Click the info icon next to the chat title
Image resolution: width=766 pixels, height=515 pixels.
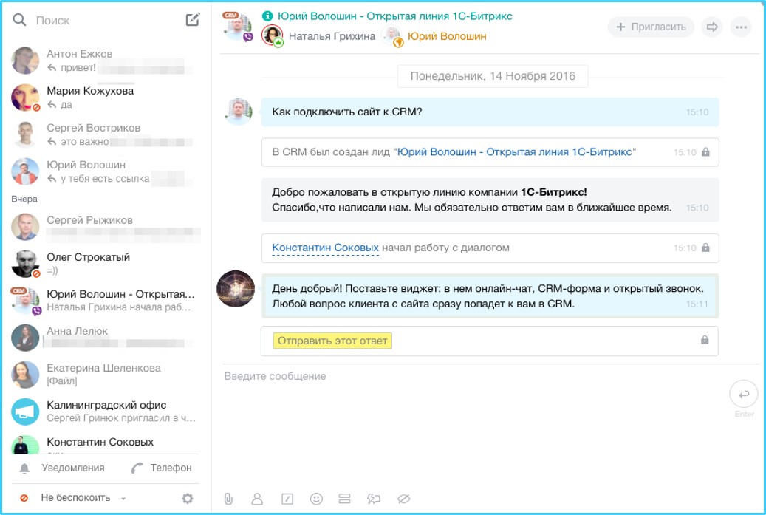pos(267,16)
